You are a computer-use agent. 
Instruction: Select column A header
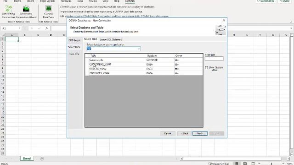click(11, 35)
